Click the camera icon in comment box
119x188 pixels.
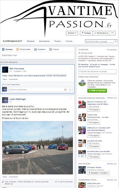pos(65,90)
